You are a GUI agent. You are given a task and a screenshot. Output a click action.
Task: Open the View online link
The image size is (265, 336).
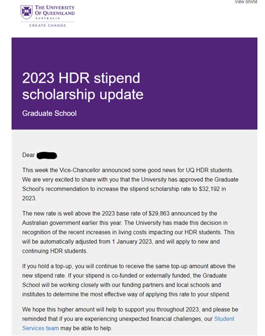246,2
